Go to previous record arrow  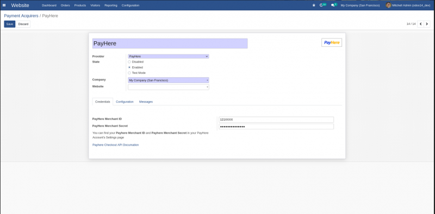click(420, 24)
